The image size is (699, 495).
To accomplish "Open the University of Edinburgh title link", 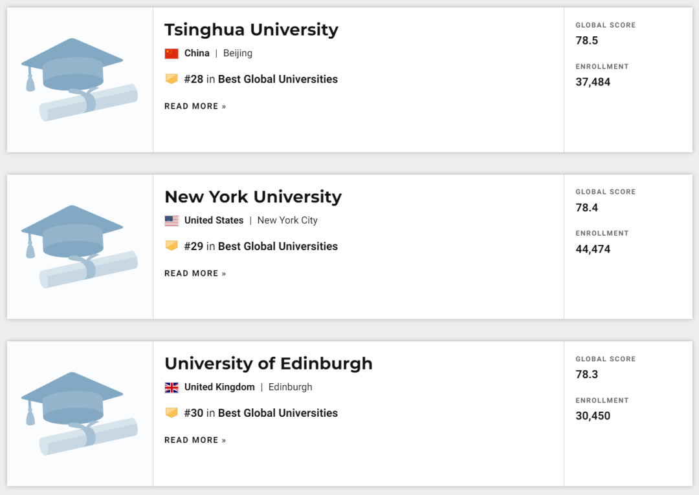I will [x=269, y=363].
